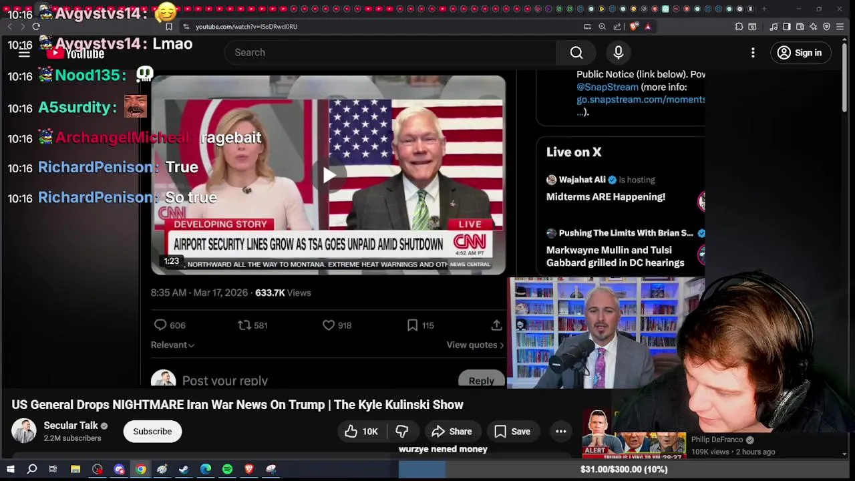Click the tweet Reply button
Image resolution: width=855 pixels, height=481 pixels.
coord(482,380)
